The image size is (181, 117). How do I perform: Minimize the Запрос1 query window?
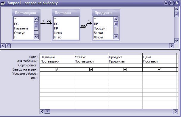(x=166, y=3)
